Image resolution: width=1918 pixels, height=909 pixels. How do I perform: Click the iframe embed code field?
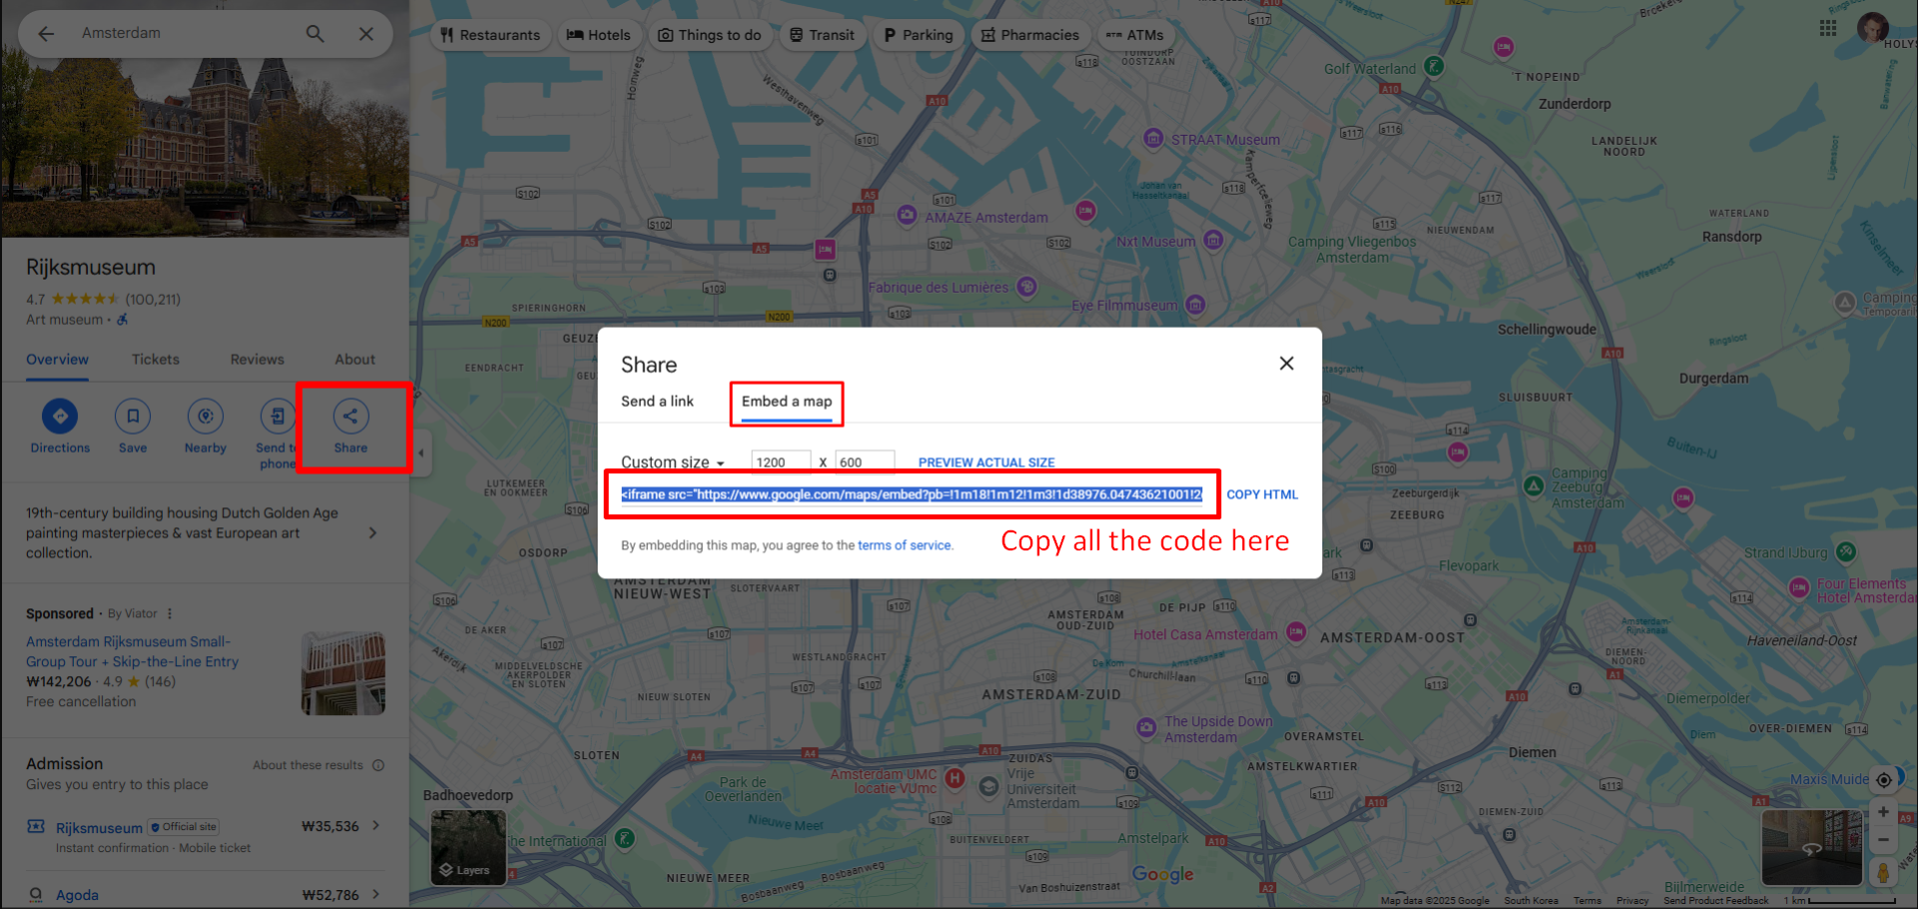912,494
